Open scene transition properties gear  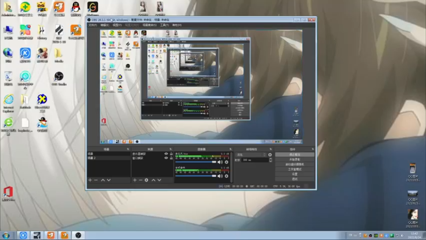point(270,155)
